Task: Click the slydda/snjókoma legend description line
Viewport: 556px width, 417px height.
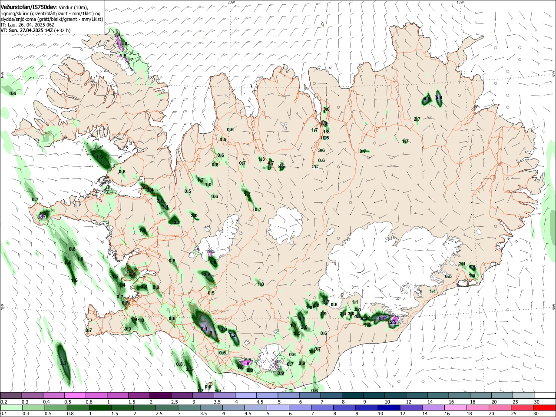Action: (52, 19)
